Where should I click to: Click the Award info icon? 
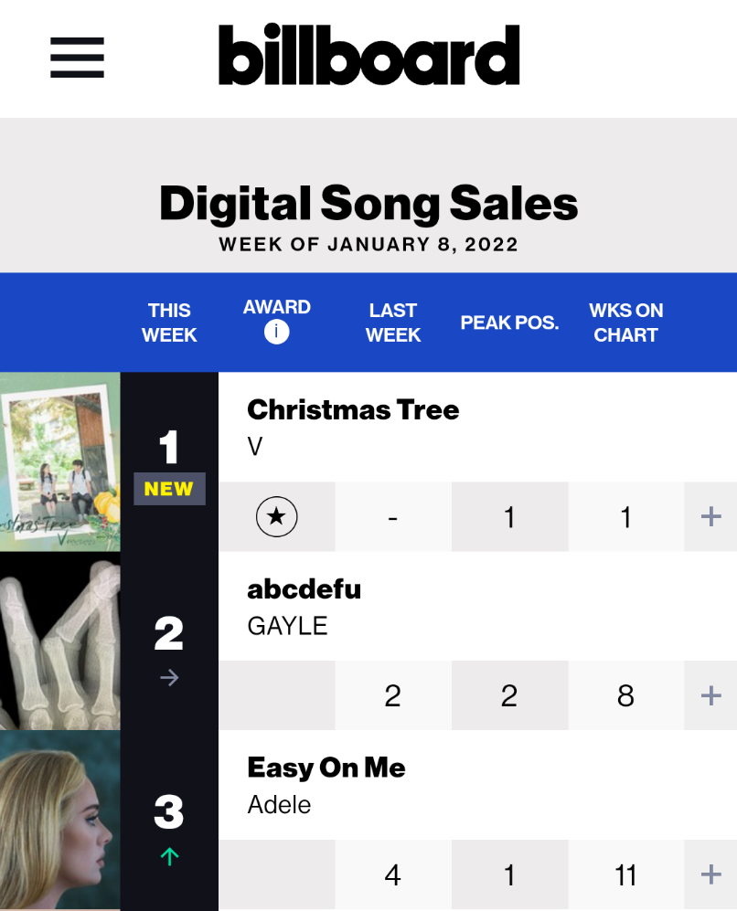276,333
